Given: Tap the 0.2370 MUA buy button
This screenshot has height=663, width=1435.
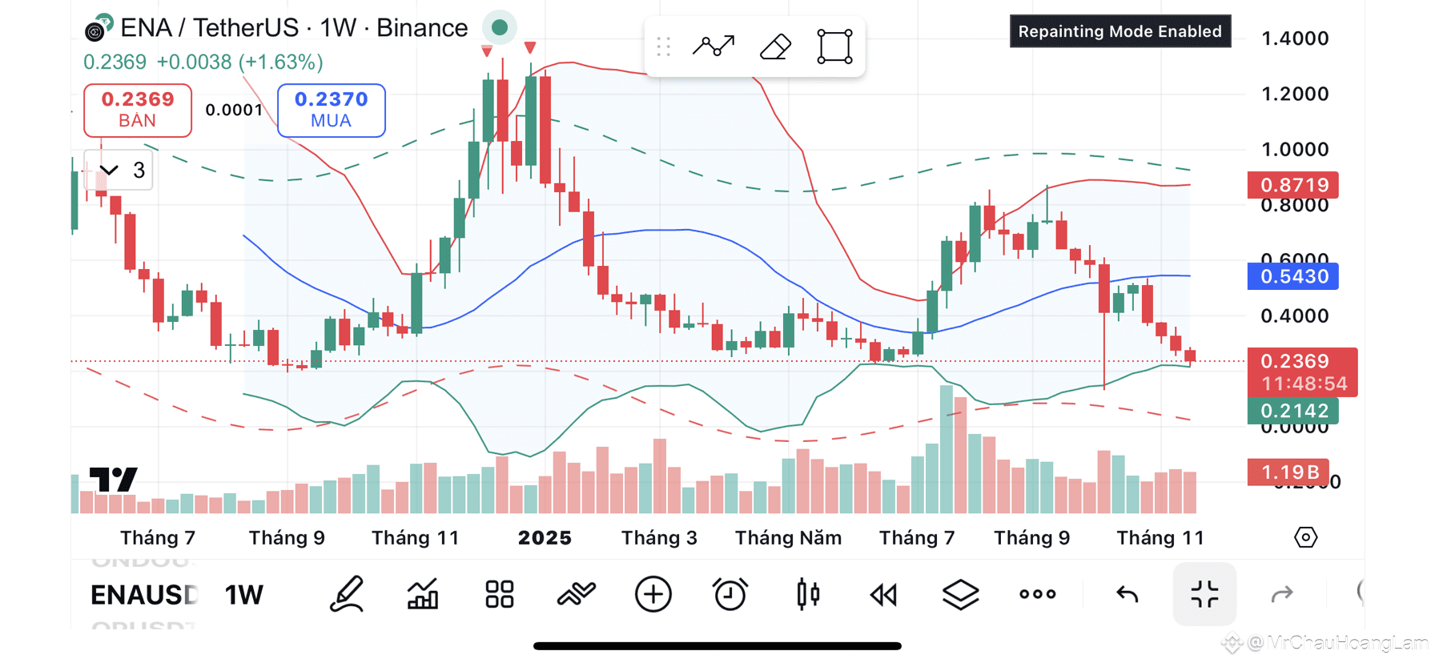Looking at the screenshot, I should click(332, 110).
